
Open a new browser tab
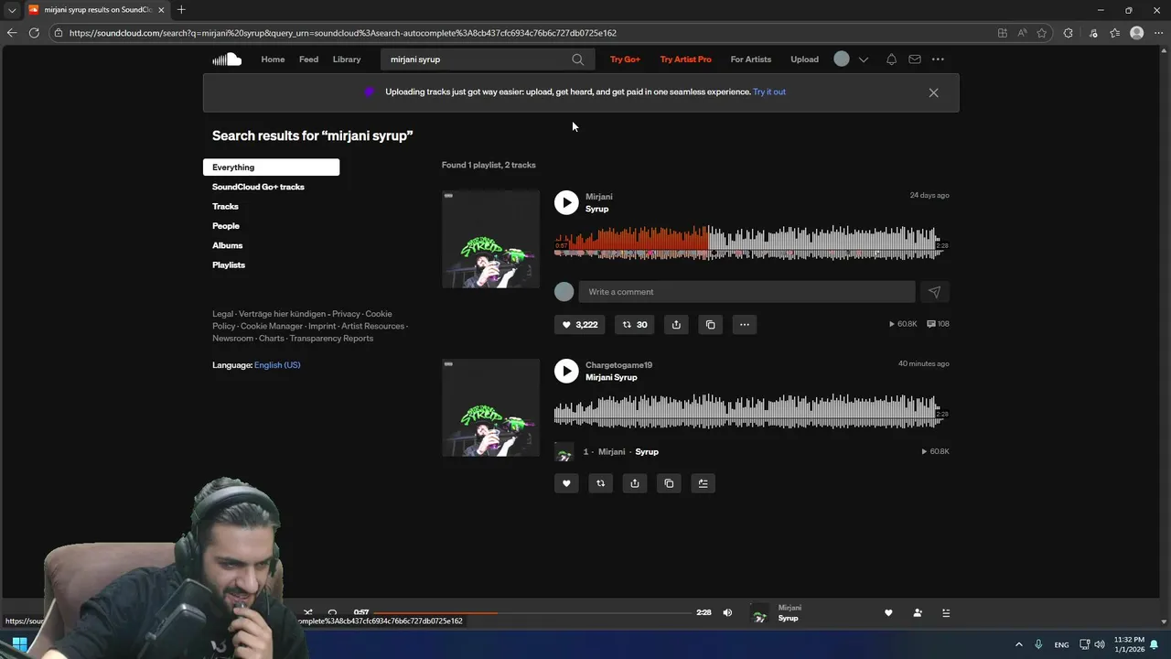pos(181,10)
